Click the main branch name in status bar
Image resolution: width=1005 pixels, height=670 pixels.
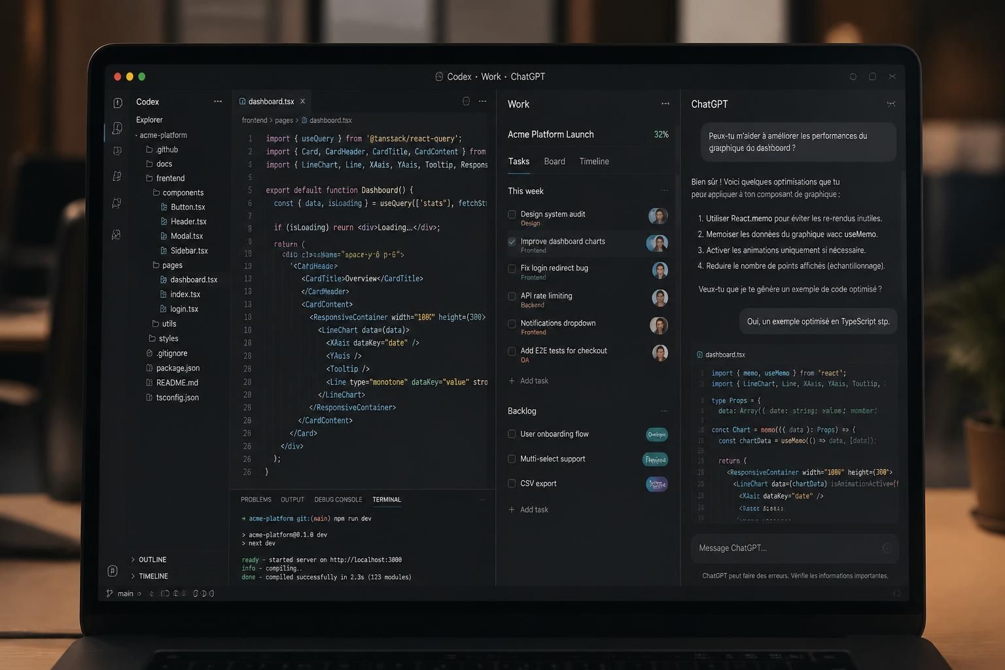coord(126,594)
